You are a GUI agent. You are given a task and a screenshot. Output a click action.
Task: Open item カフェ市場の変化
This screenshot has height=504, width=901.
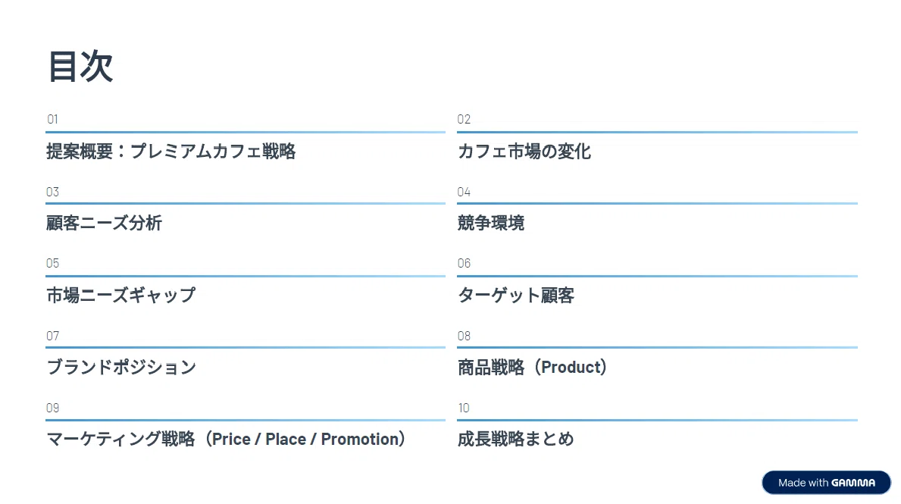[x=524, y=151]
